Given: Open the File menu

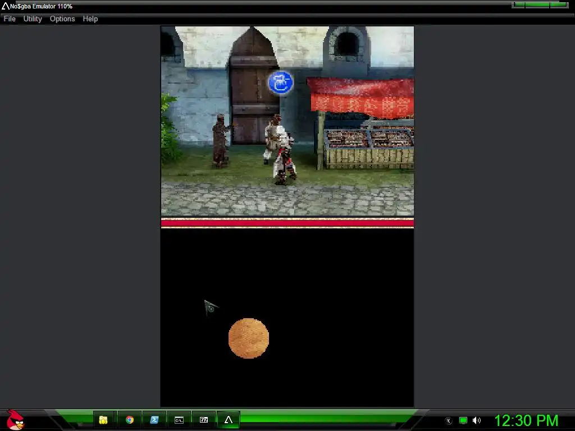Looking at the screenshot, I should coord(10,19).
